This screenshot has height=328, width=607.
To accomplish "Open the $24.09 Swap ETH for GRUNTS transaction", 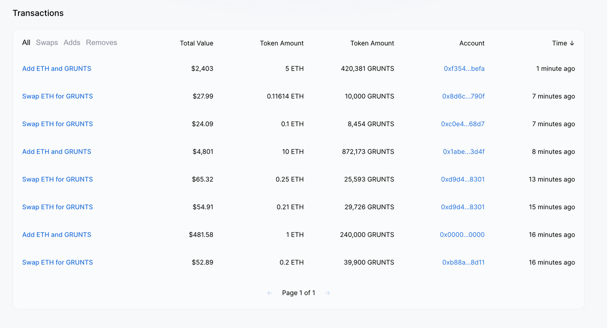I will tap(57, 124).
